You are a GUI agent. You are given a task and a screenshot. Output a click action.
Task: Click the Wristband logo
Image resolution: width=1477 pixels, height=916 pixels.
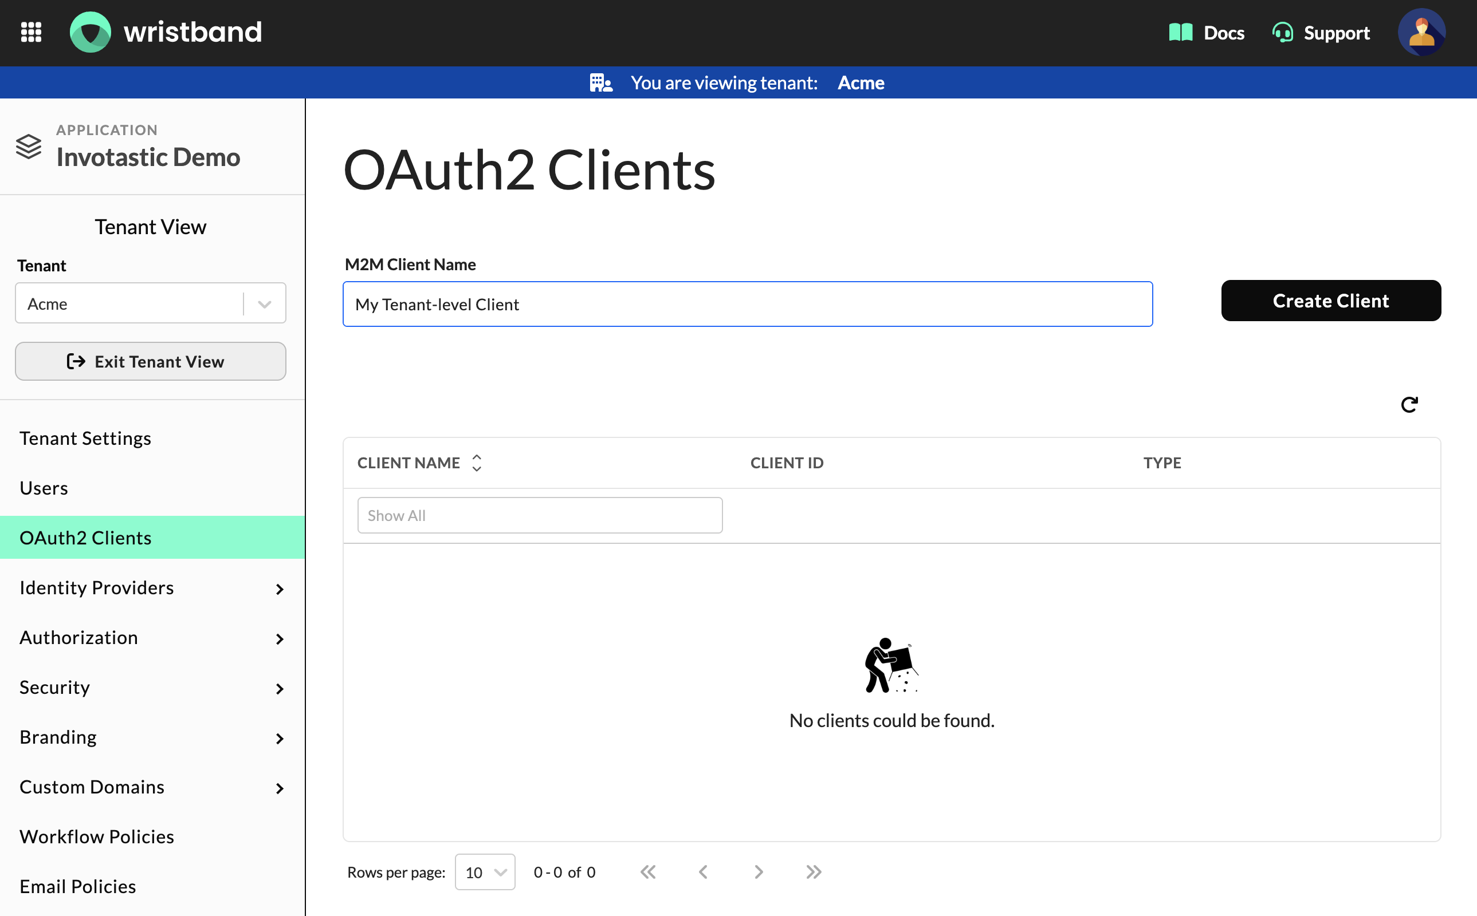click(x=166, y=32)
